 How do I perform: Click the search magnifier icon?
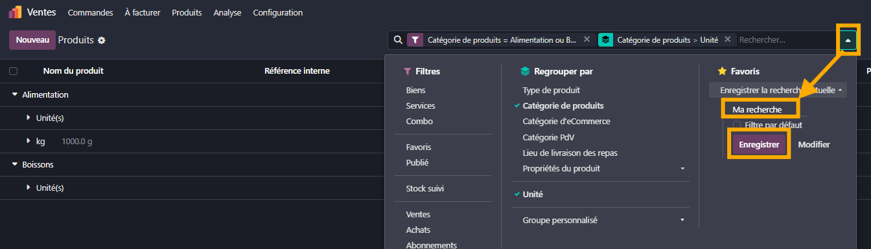click(397, 39)
